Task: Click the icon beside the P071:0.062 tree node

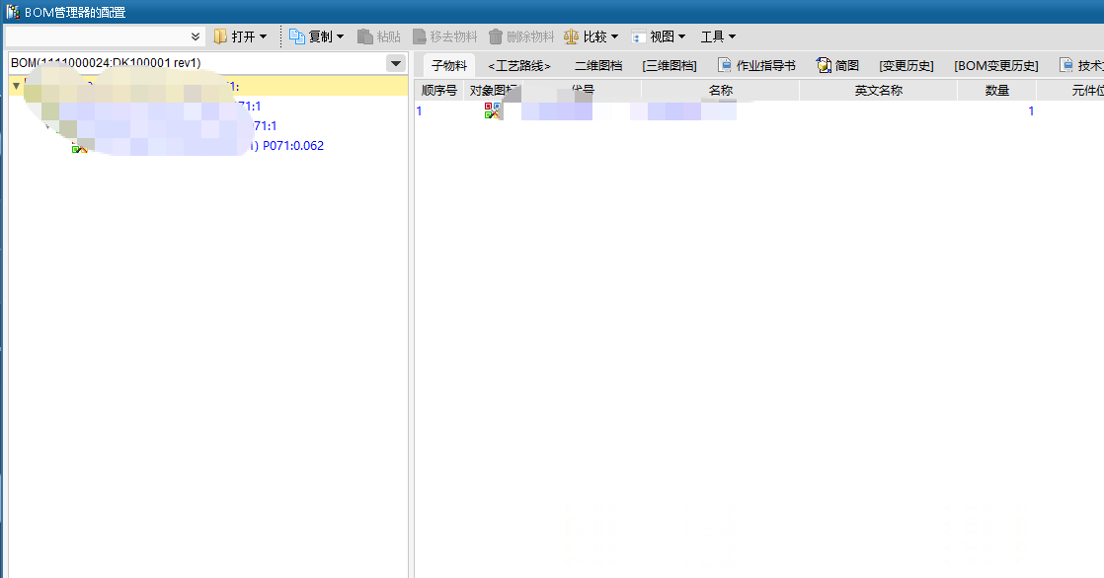Action: coord(80,147)
